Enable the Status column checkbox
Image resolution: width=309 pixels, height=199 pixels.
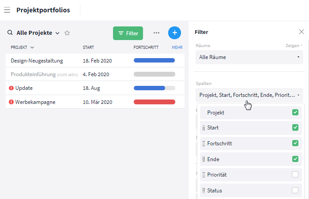tap(295, 190)
